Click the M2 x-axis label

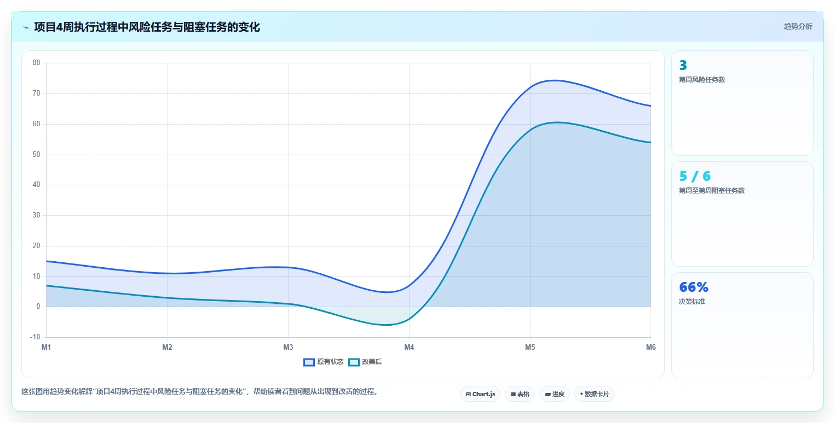tap(168, 348)
